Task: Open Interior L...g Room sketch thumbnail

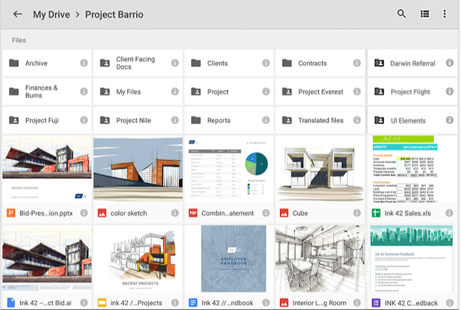Action: pyautogui.click(x=320, y=259)
